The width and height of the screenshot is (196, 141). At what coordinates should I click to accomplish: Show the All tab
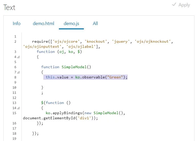tap(95, 24)
